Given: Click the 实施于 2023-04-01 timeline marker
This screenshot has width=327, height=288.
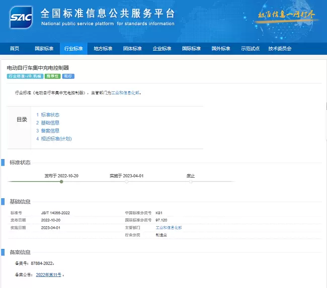Looking at the screenshot, I should coord(127,181).
